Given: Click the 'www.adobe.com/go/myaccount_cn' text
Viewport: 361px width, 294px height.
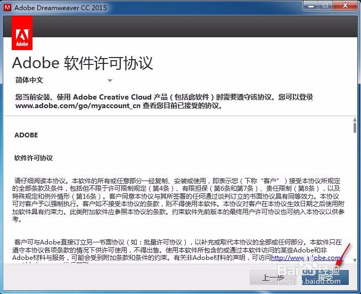Looking at the screenshot, I should click(78, 105).
